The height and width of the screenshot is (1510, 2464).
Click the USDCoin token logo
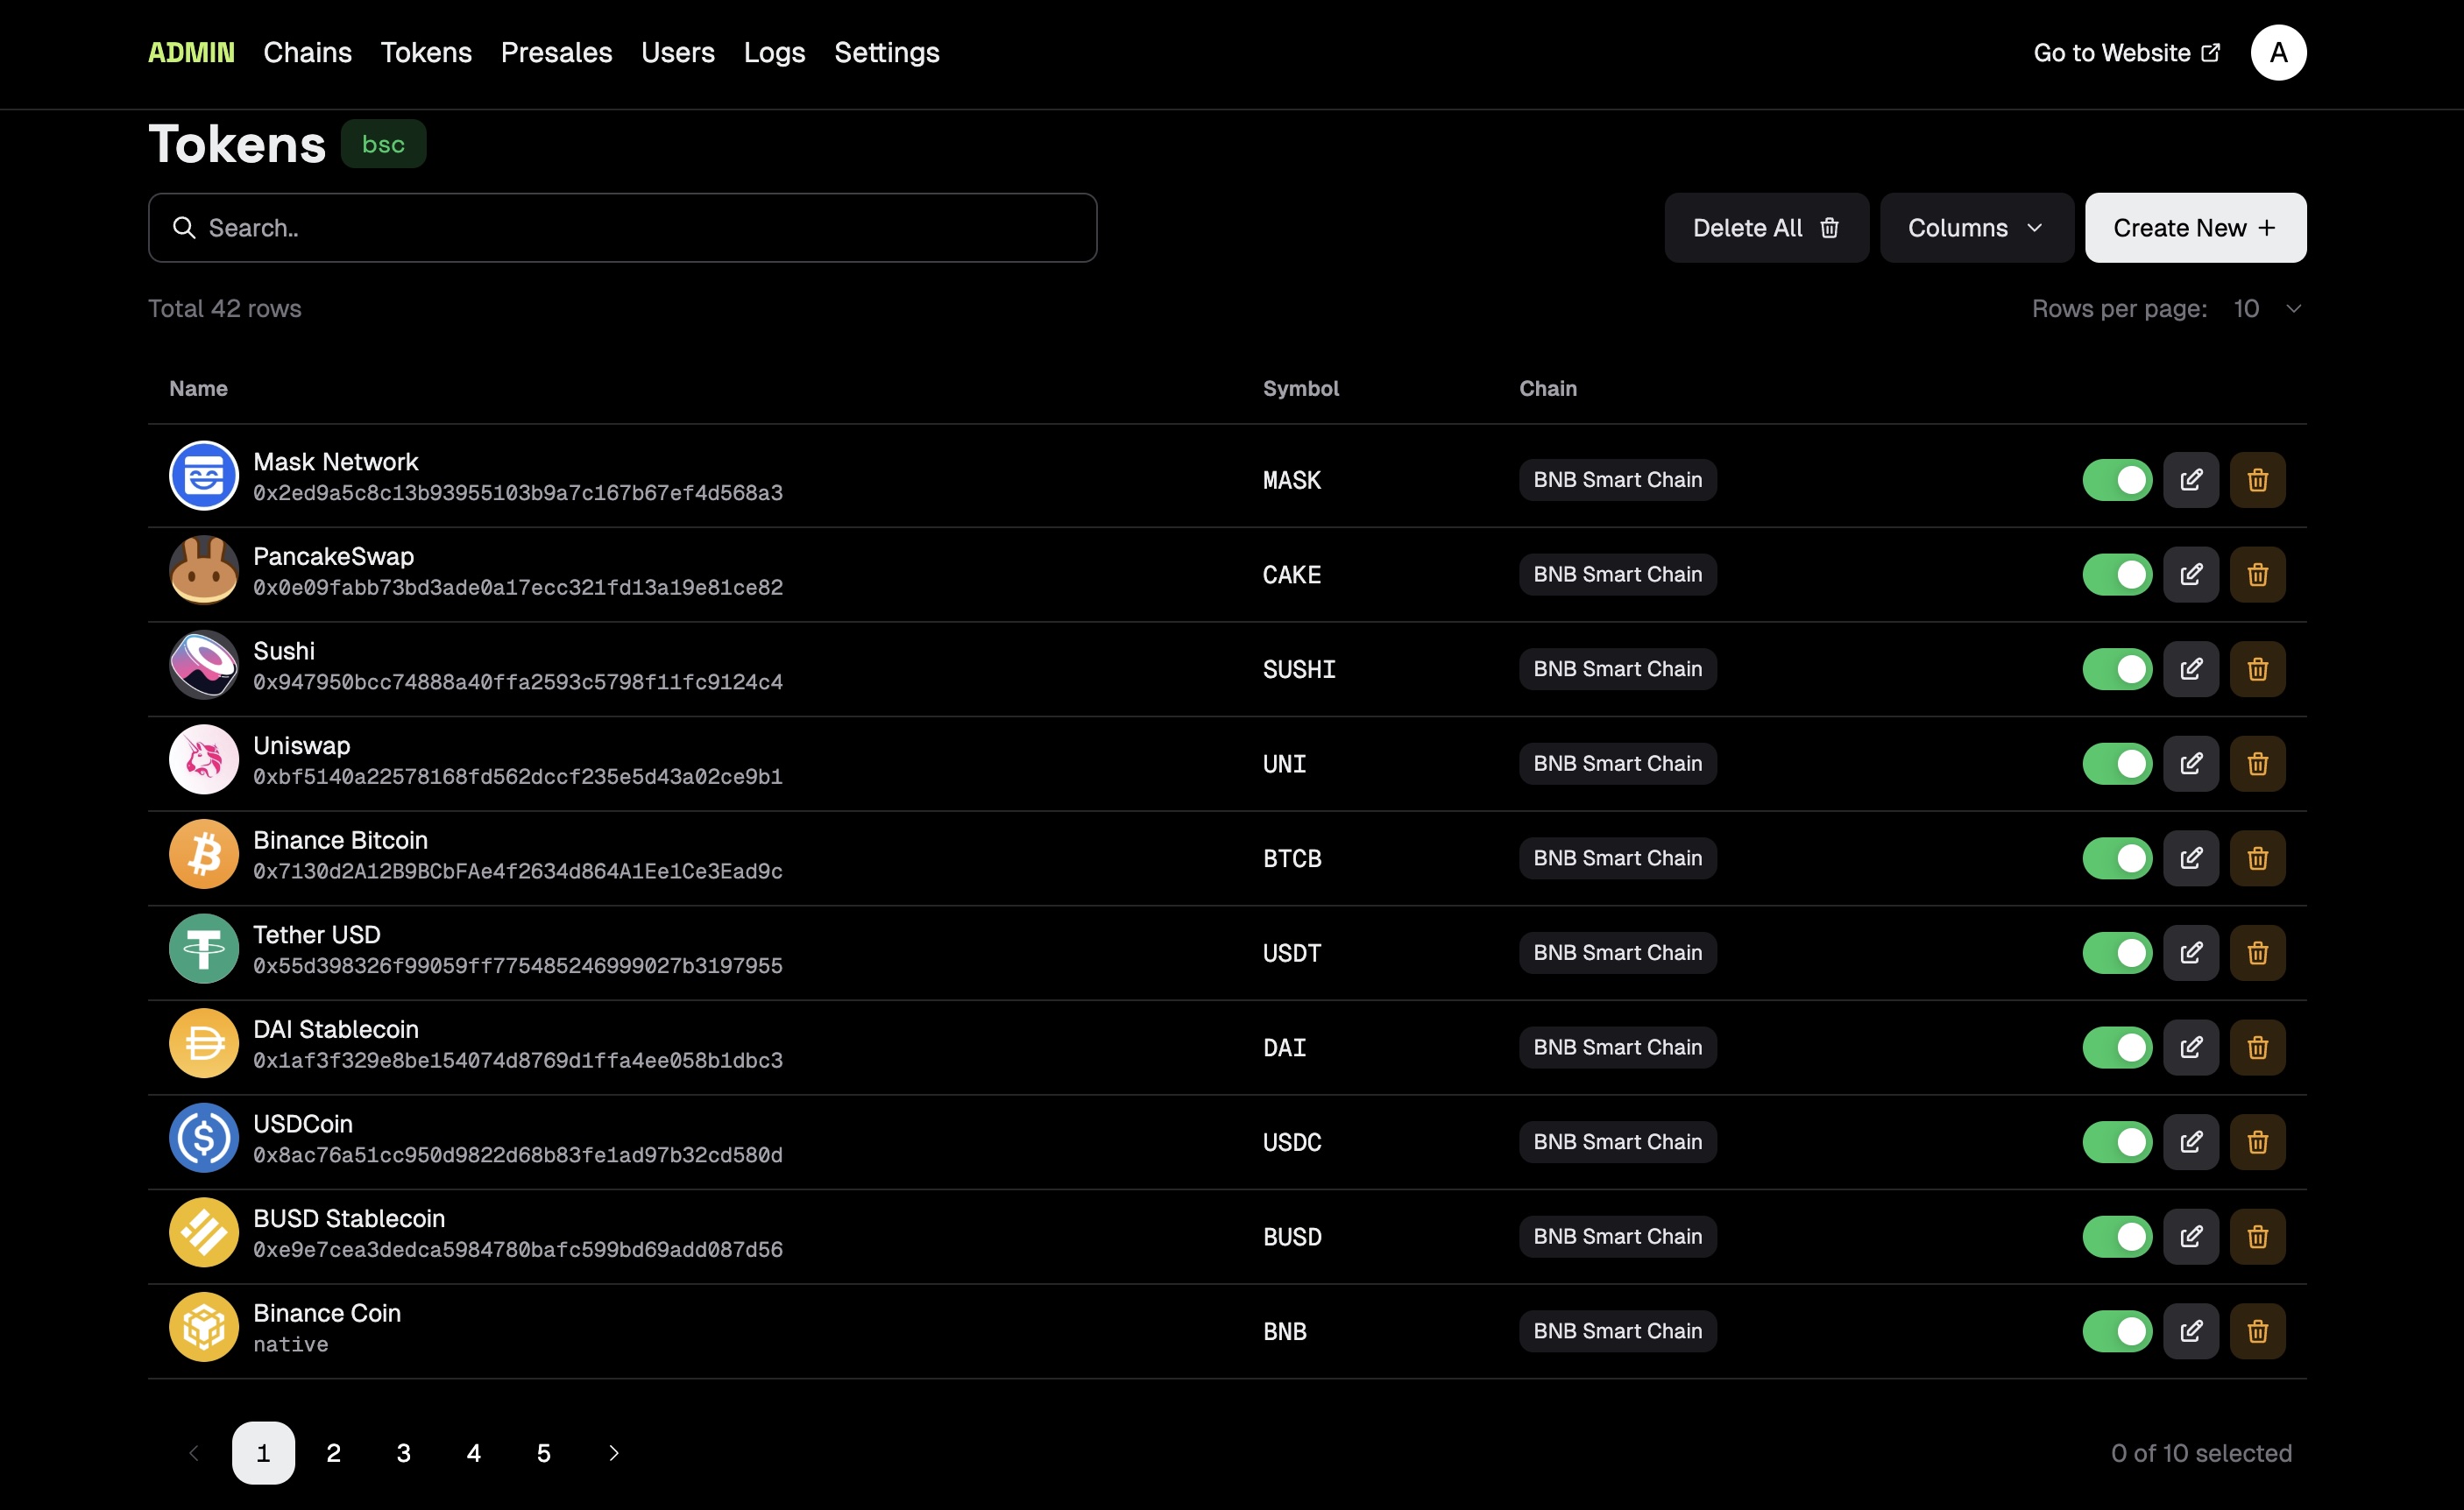click(x=204, y=1139)
